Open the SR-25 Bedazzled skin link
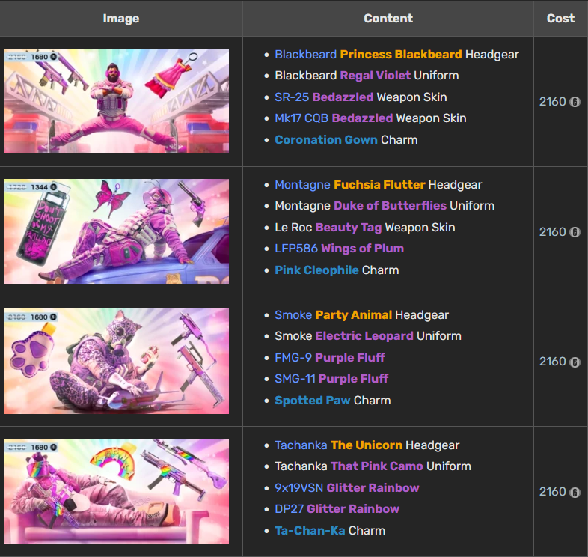The width and height of the screenshot is (588, 557). pos(343,97)
